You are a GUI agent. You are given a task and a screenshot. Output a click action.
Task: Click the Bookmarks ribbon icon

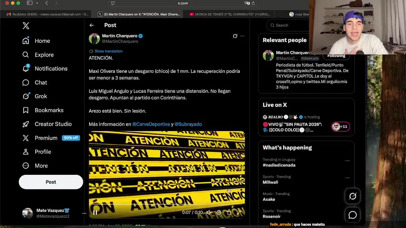click(26, 110)
